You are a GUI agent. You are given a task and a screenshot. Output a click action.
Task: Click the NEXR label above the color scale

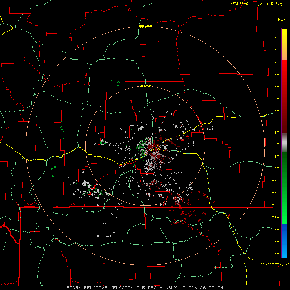pos(283,19)
